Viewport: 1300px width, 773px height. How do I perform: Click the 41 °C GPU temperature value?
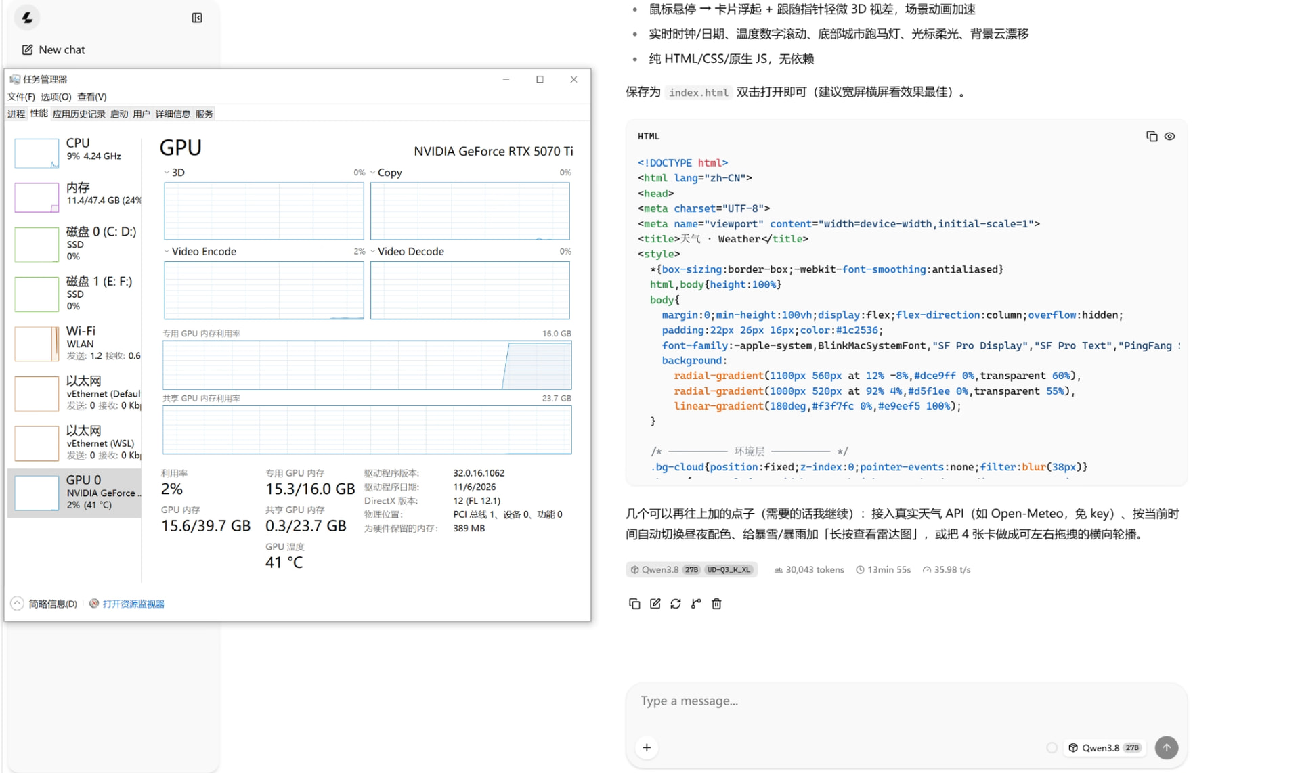pos(284,562)
